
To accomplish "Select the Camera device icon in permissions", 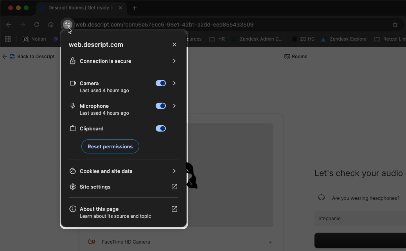I will coord(73,83).
